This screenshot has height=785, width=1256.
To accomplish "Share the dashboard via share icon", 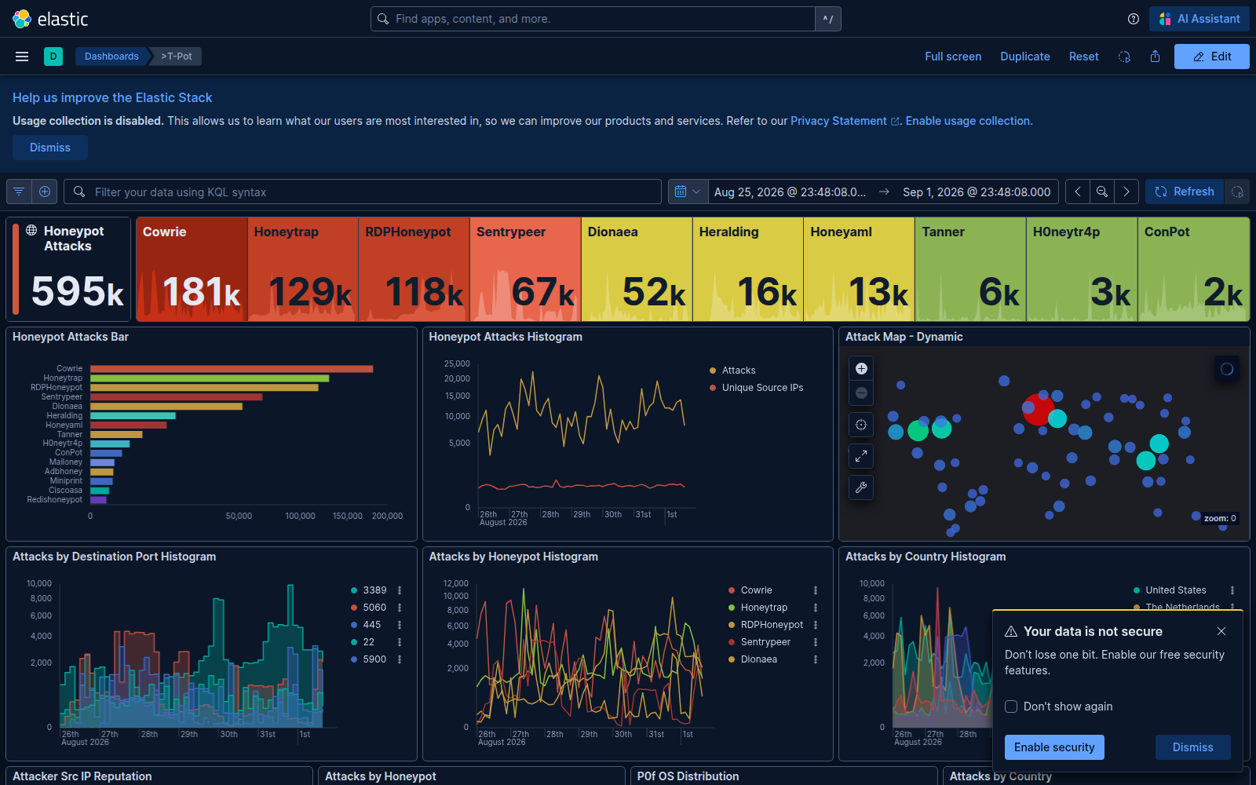I will click(x=1155, y=57).
